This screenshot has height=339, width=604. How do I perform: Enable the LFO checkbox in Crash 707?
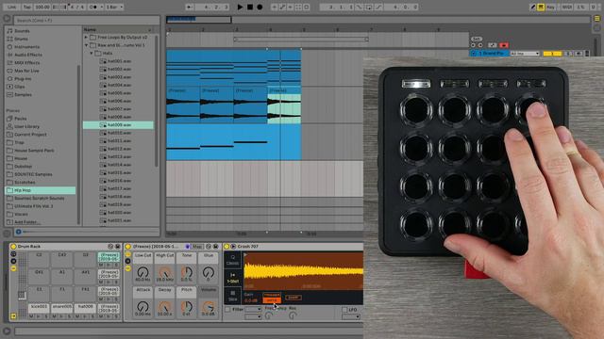point(344,310)
